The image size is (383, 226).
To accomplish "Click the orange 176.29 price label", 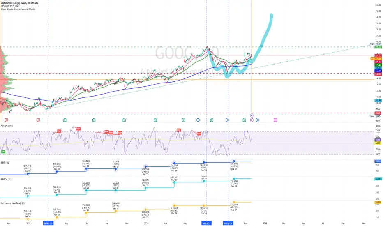I will [x=378, y=59].
